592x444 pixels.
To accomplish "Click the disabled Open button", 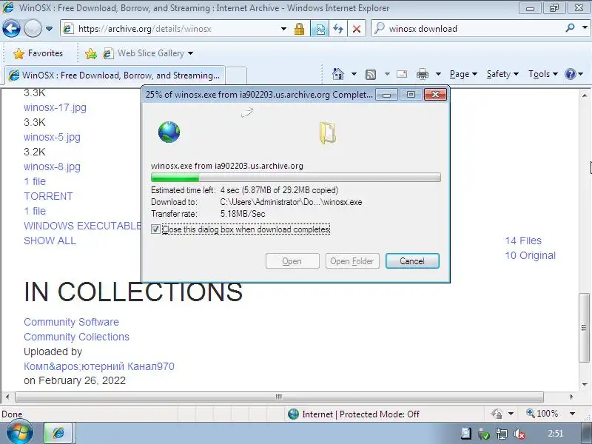I will pos(292,261).
